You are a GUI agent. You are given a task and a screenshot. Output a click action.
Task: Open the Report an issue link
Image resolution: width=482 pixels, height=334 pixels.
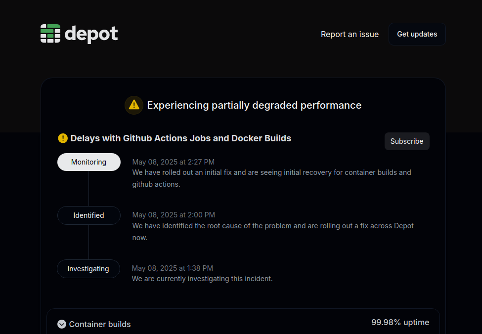click(x=350, y=34)
